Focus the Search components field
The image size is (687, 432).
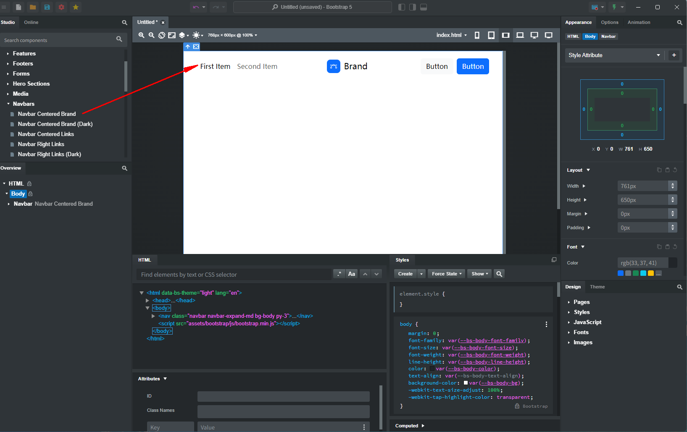[59, 40]
